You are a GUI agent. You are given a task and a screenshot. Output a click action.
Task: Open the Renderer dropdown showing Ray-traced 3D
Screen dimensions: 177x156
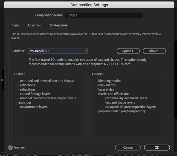point(57,51)
